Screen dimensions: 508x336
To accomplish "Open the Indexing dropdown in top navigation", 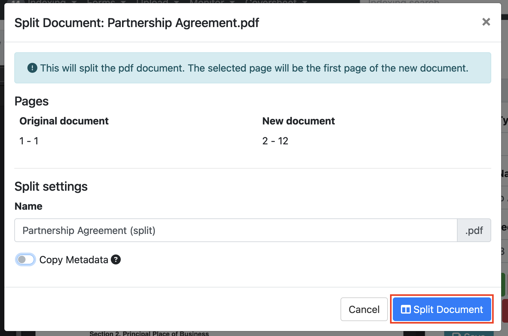I will coord(47,2).
